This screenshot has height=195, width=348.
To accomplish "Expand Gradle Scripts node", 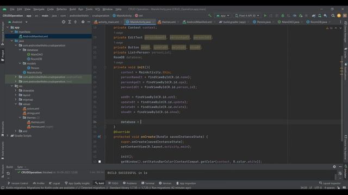I will (8, 135).
